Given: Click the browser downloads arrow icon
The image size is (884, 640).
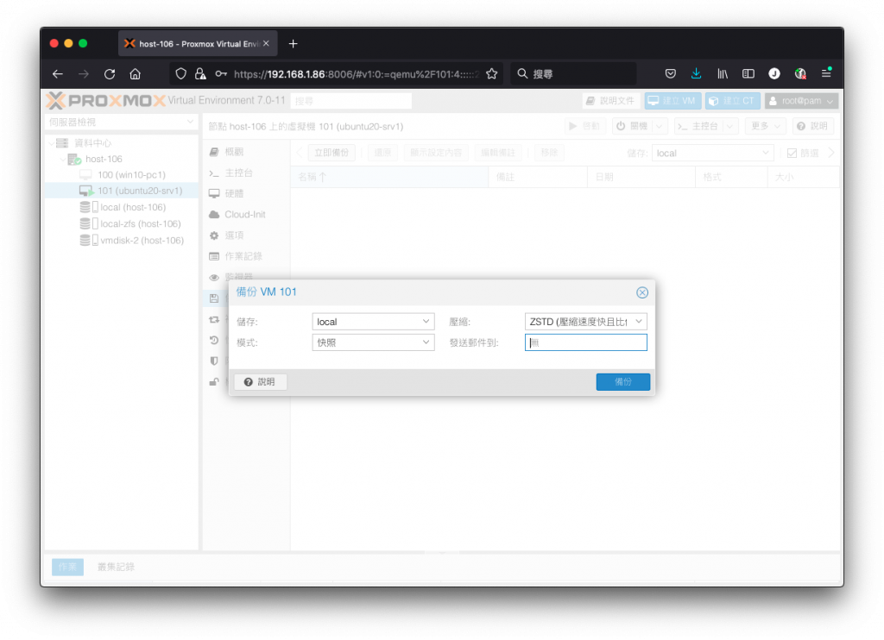Looking at the screenshot, I should point(697,74).
